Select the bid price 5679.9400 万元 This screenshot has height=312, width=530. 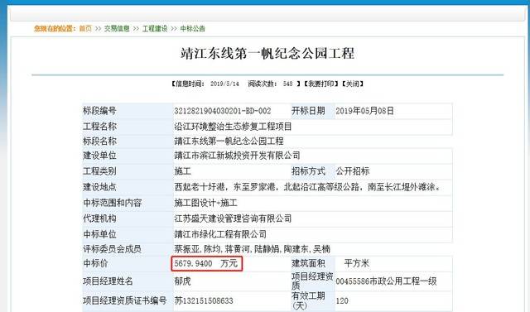pos(206,263)
